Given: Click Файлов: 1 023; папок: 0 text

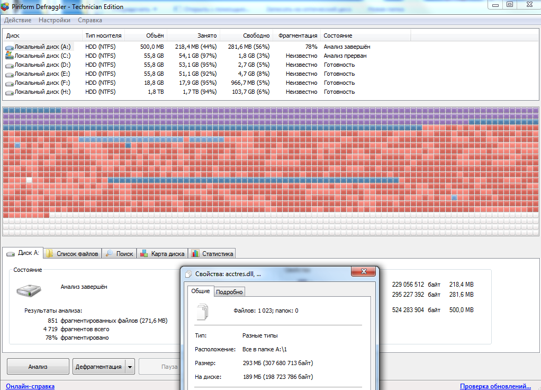Looking at the screenshot, I should click(x=266, y=311).
